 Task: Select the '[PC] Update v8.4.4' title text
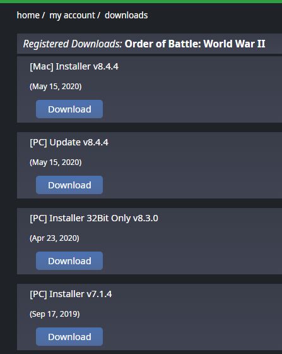tap(69, 142)
